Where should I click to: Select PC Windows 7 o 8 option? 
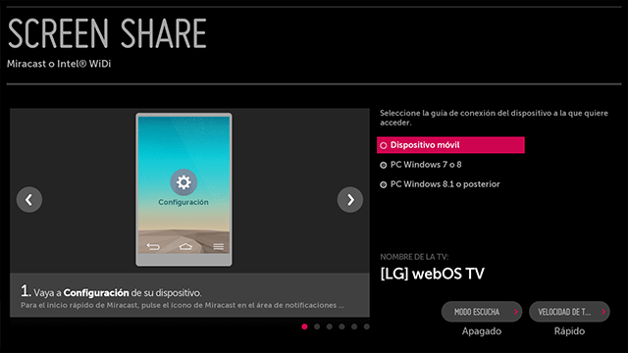(x=421, y=165)
